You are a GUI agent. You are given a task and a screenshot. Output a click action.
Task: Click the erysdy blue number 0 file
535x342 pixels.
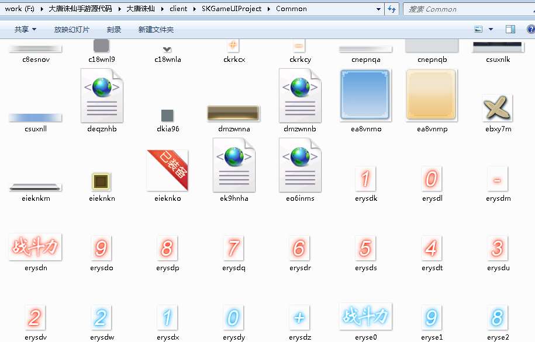tap(233, 317)
